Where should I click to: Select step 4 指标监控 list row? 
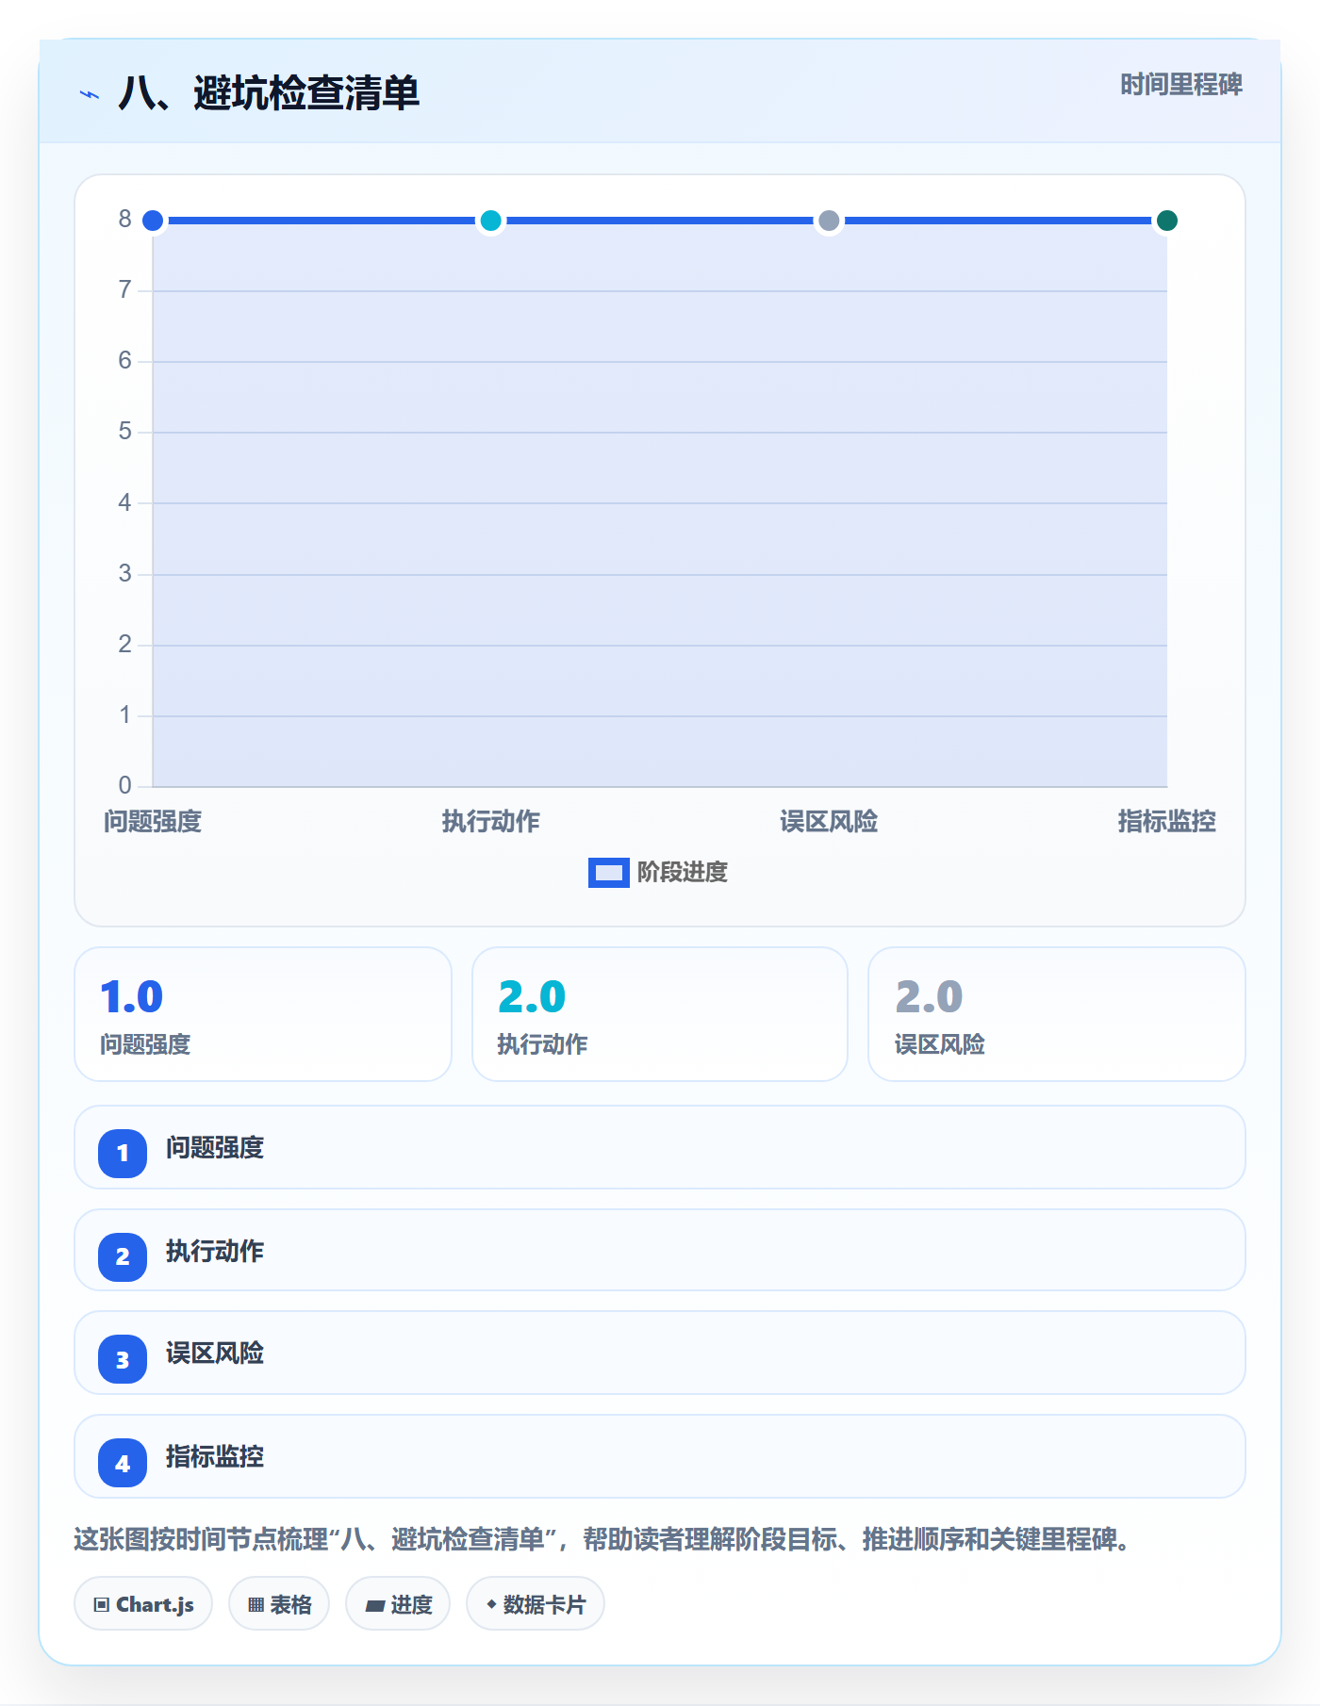(x=660, y=1456)
